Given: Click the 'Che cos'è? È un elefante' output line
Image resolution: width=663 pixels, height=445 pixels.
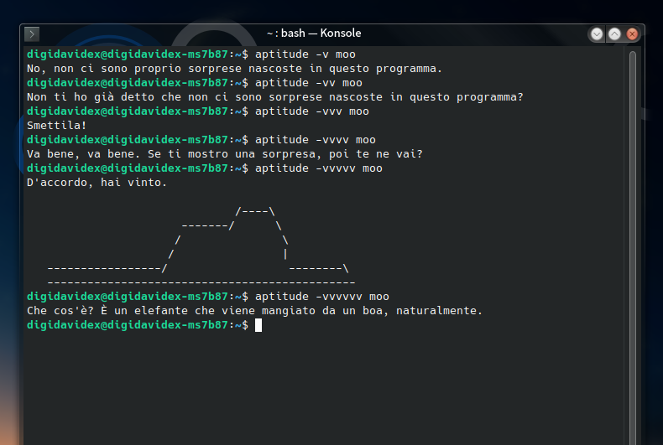Looking at the screenshot, I should coord(255,311).
